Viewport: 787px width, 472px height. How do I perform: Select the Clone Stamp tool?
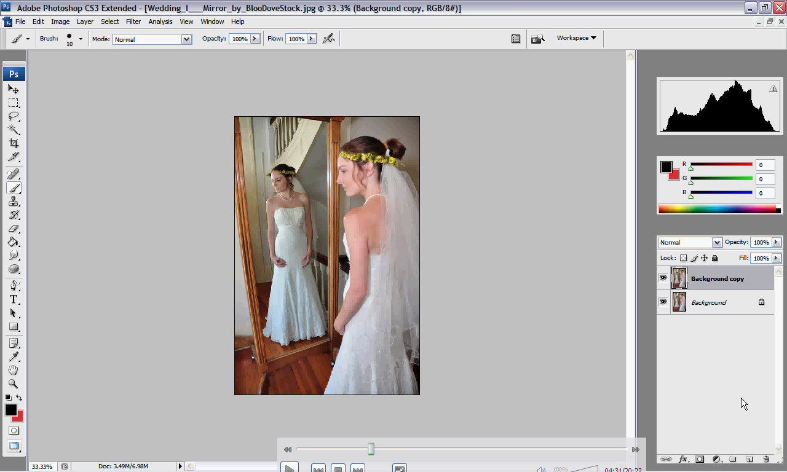click(14, 202)
